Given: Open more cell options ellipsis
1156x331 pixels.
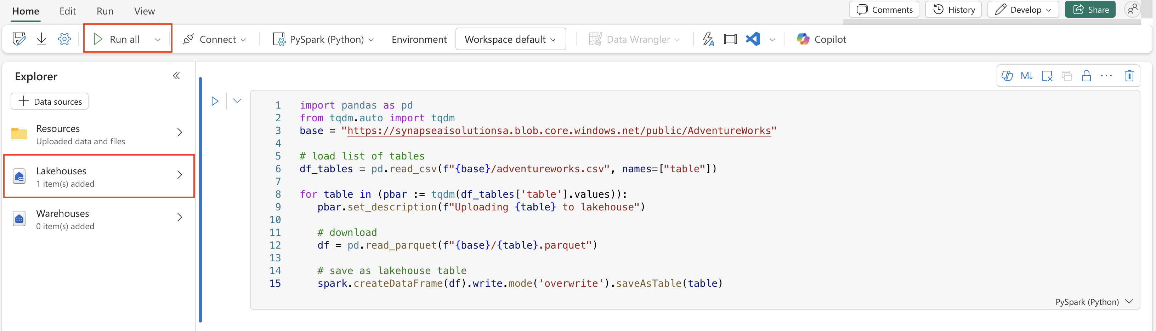Looking at the screenshot, I should tap(1107, 76).
